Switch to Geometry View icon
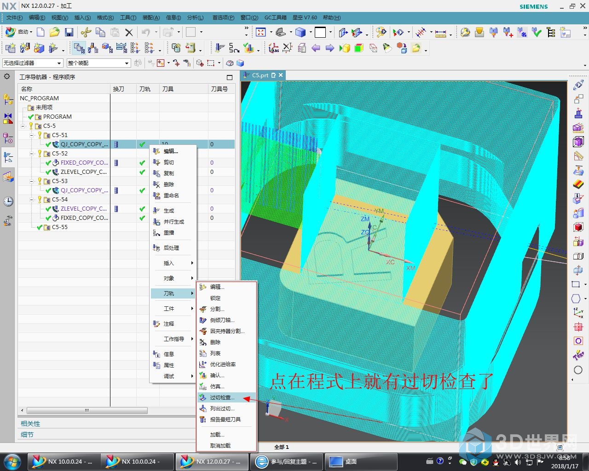 [x=108, y=48]
